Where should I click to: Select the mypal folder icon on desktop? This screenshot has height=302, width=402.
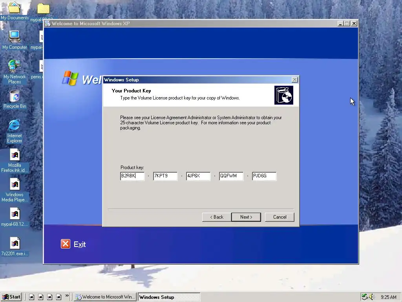click(43, 9)
